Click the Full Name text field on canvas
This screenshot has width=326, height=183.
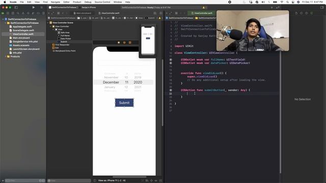point(124,63)
